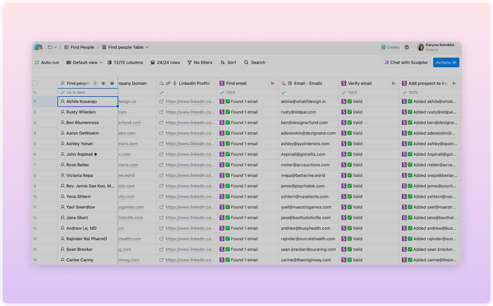Run the Verify email column
This screenshot has width=493, height=306.
[x=393, y=83]
